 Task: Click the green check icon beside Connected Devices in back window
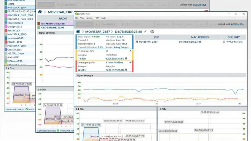(27, 109)
